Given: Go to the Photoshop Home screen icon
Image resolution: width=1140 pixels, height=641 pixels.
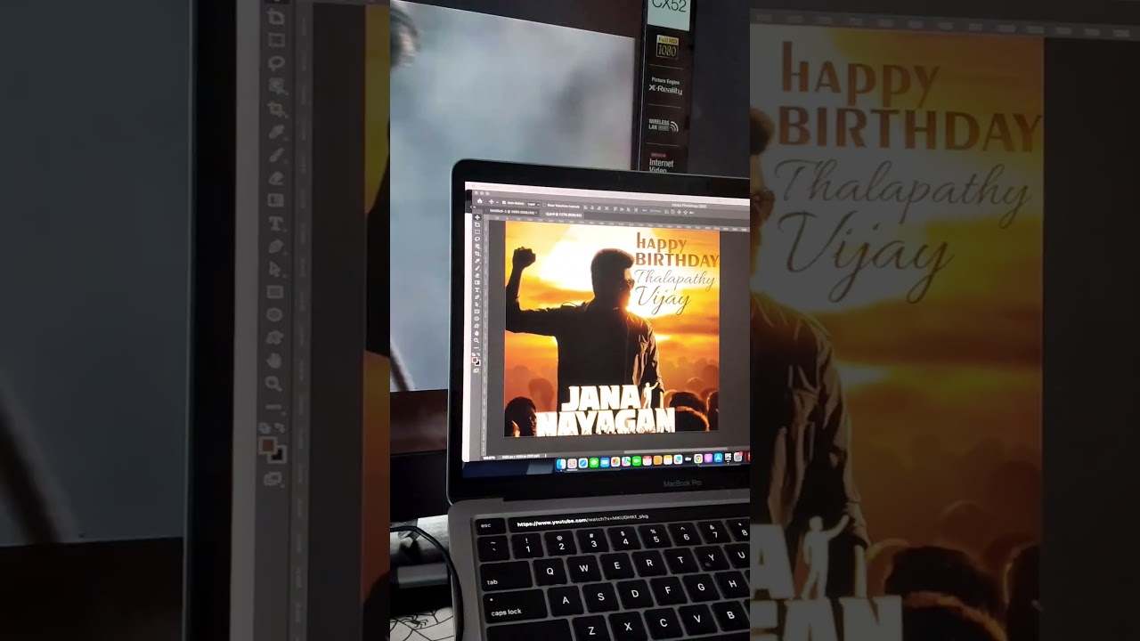Looking at the screenshot, I should pyautogui.click(x=479, y=201).
